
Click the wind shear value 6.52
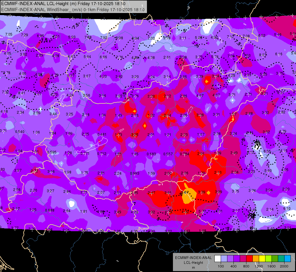(262, 35)
